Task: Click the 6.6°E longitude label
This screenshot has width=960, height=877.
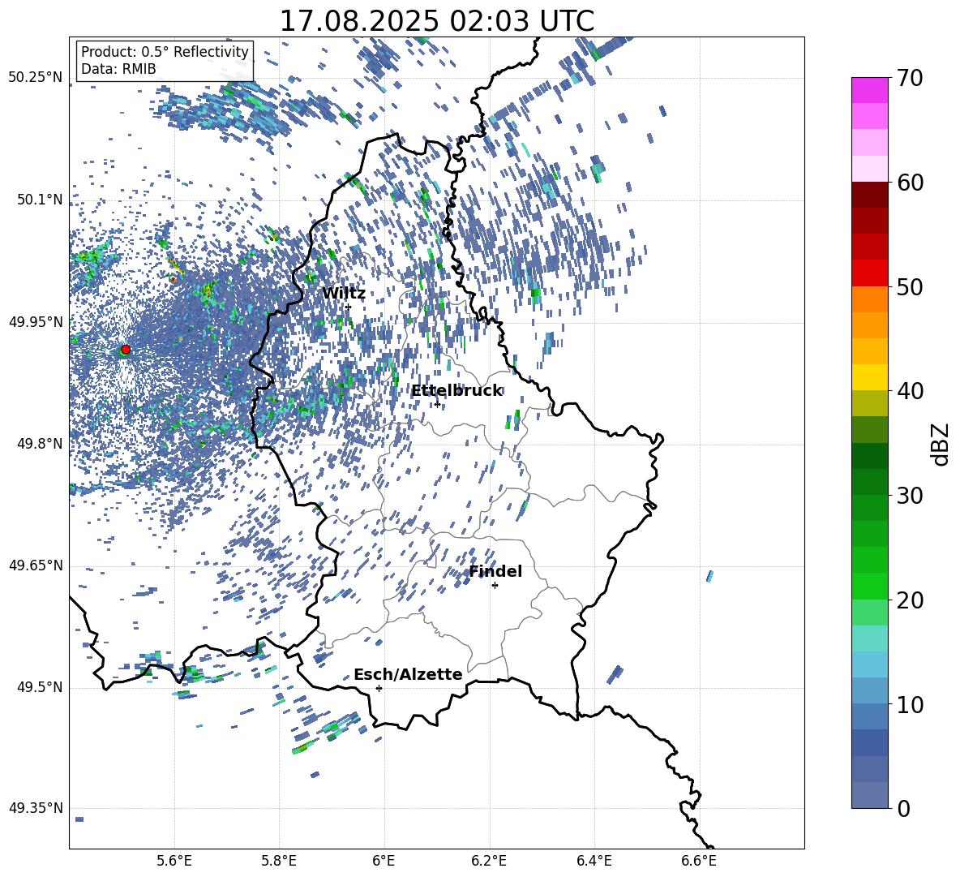Action: click(699, 861)
